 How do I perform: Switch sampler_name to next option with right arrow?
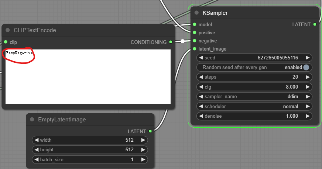pos(307,97)
